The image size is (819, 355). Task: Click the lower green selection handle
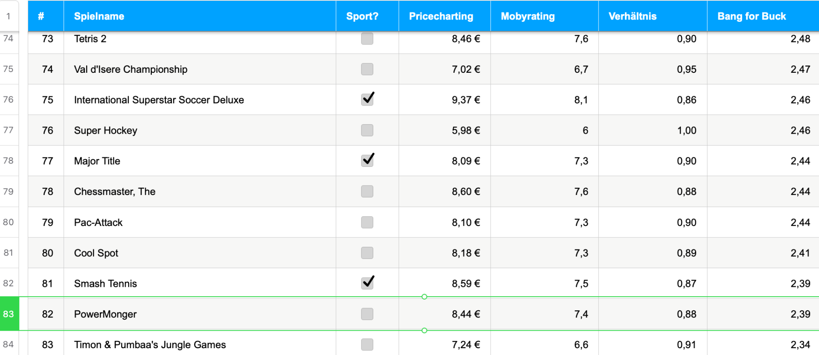[424, 330]
